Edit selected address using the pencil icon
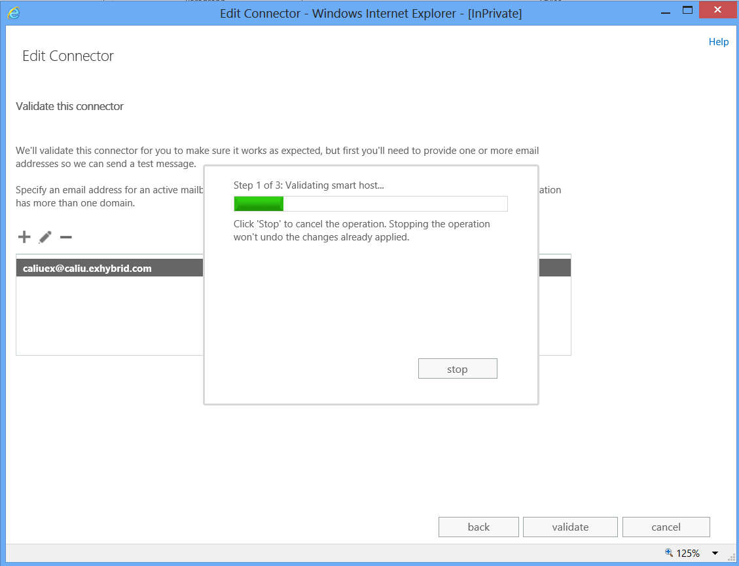Image resolution: width=739 pixels, height=566 pixels. (x=44, y=236)
